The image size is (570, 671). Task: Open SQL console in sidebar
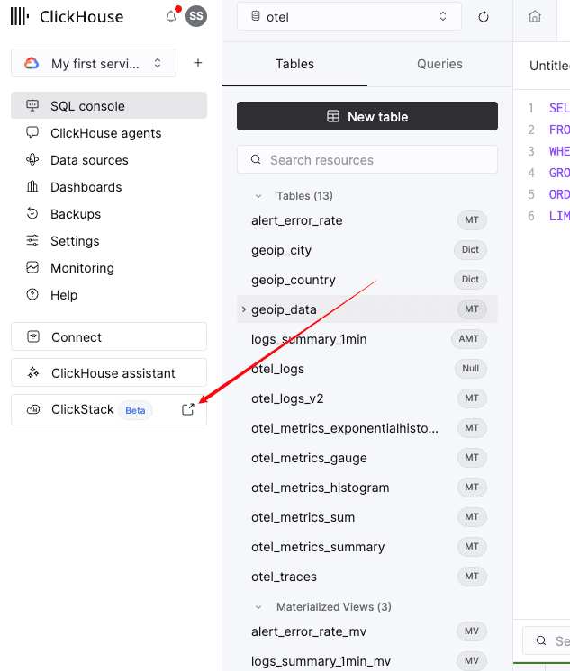pyautogui.click(x=109, y=106)
